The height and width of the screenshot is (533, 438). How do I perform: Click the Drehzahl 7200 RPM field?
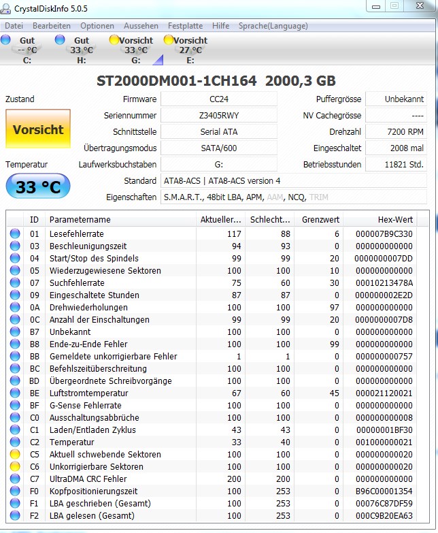click(396, 132)
